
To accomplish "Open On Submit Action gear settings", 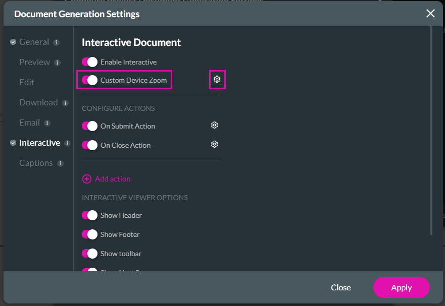I will coord(214,125).
